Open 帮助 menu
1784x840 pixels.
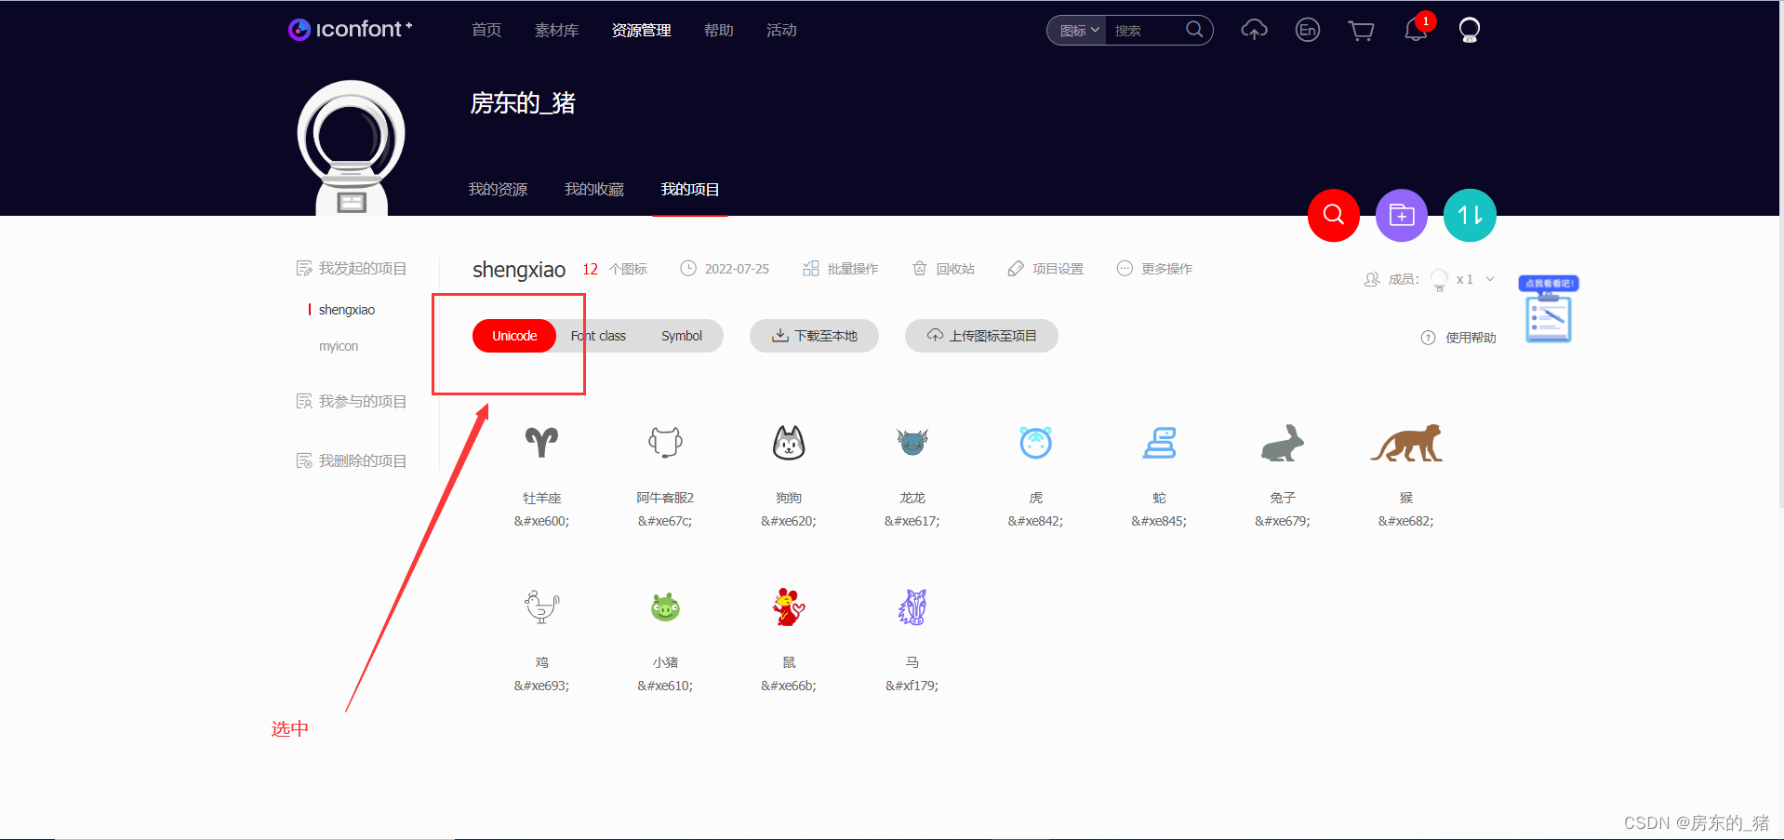(x=718, y=30)
